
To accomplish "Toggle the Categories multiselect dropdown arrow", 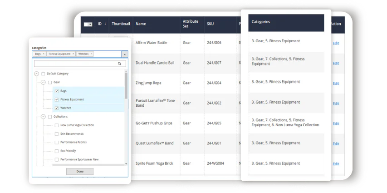I will point(125,54).
